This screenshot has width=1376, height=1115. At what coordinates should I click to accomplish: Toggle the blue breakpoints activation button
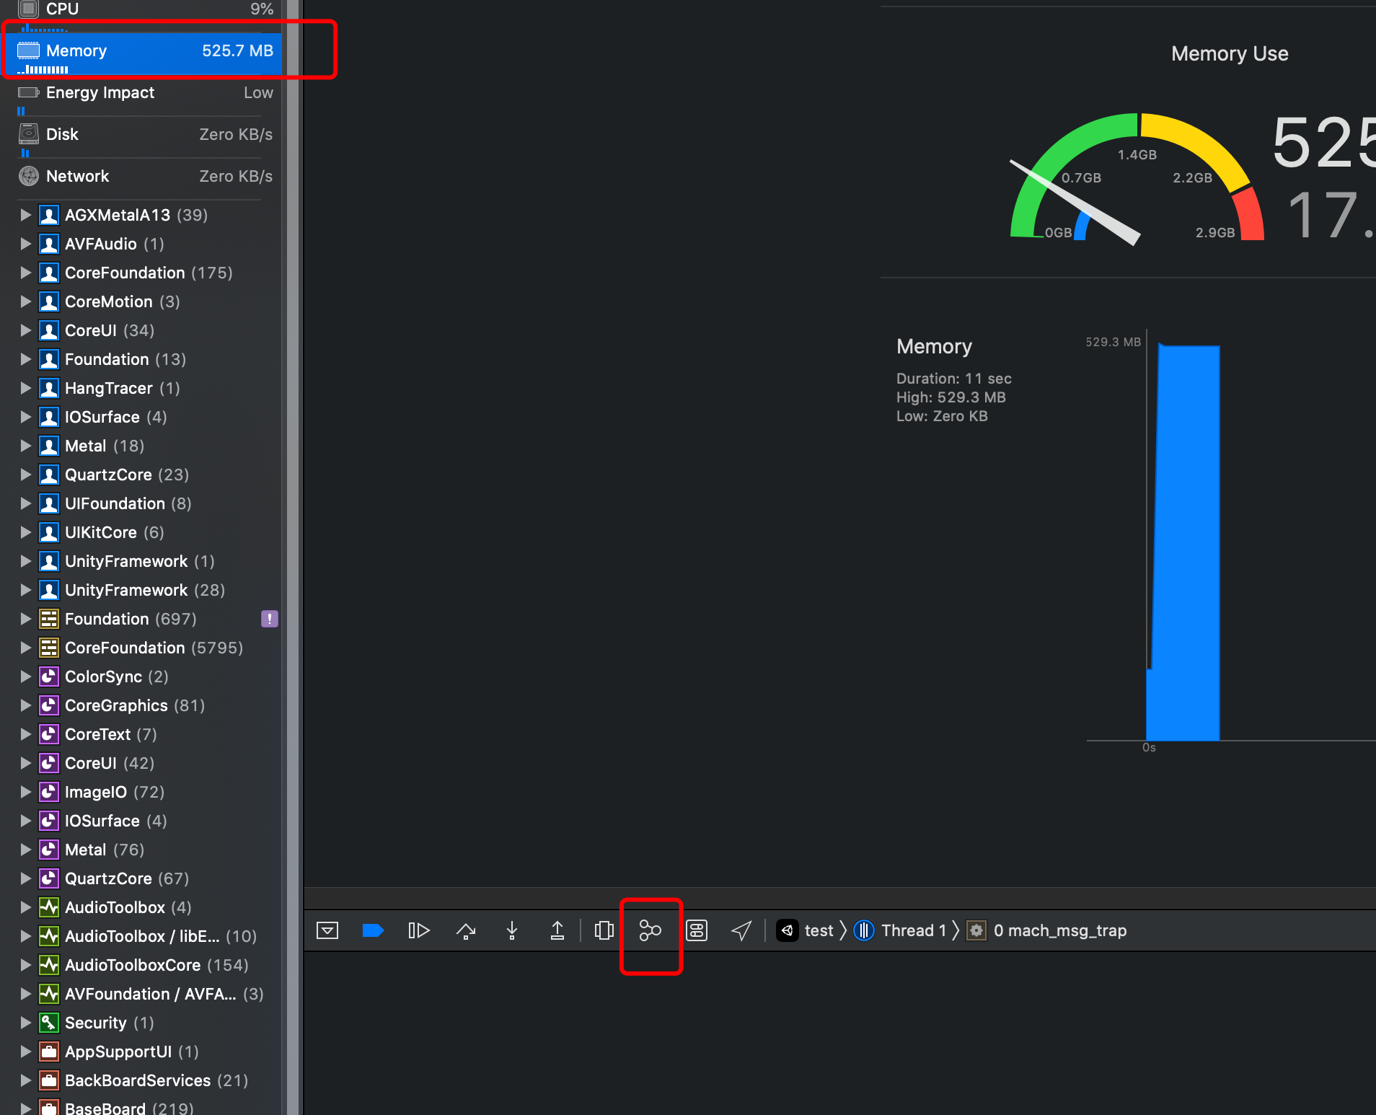pos(373,930)
